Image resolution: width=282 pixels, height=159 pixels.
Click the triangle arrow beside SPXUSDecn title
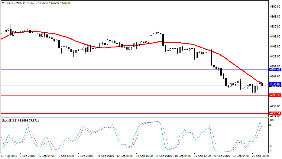tap(3, 3)
